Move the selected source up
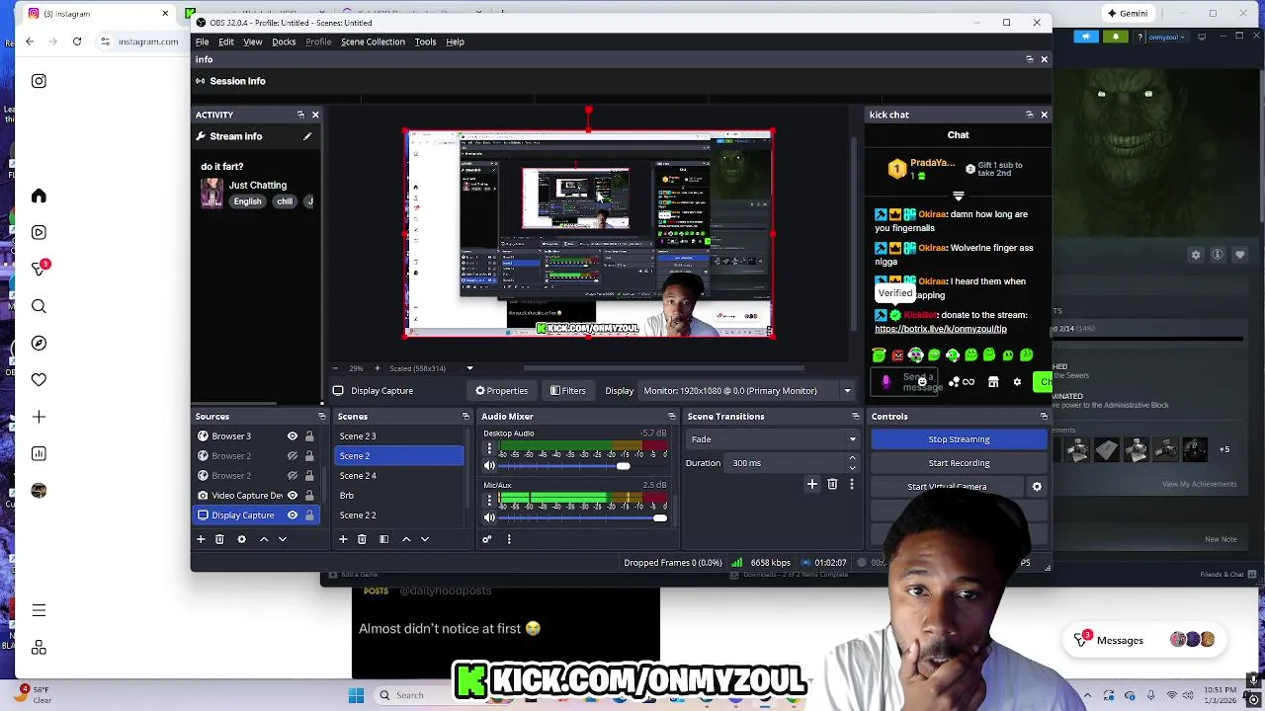 tap(264, 539)
